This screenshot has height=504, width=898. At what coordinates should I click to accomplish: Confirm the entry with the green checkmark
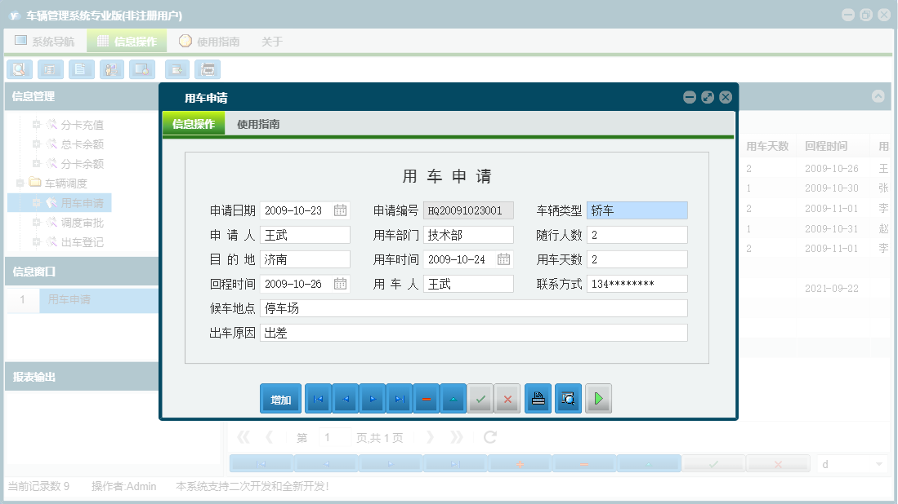(480, 398)
